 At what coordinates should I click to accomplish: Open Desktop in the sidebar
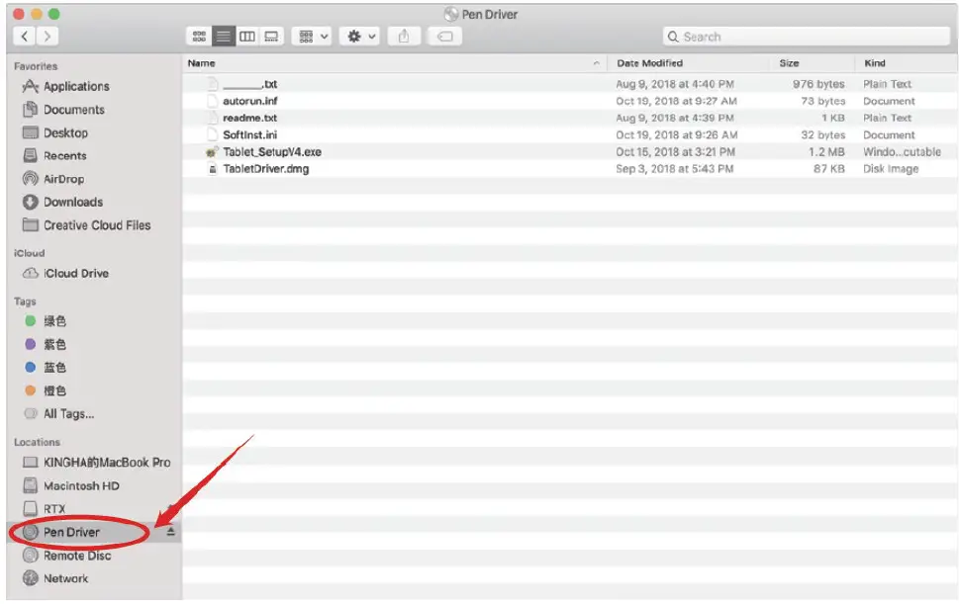(x=65, y=132)
